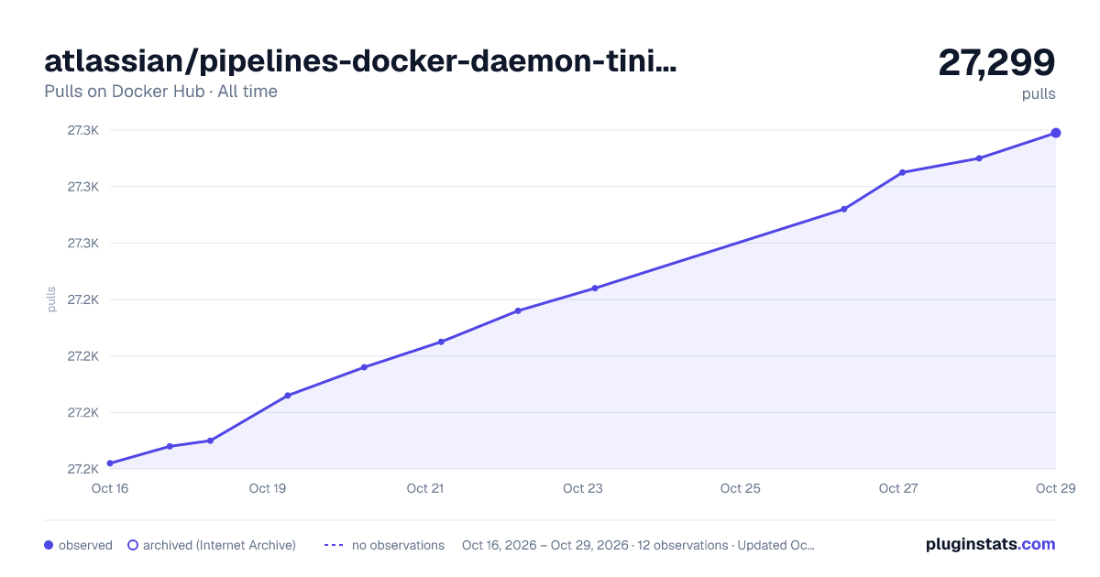Click the pluginstats.com link

click(x=990, y=544)
